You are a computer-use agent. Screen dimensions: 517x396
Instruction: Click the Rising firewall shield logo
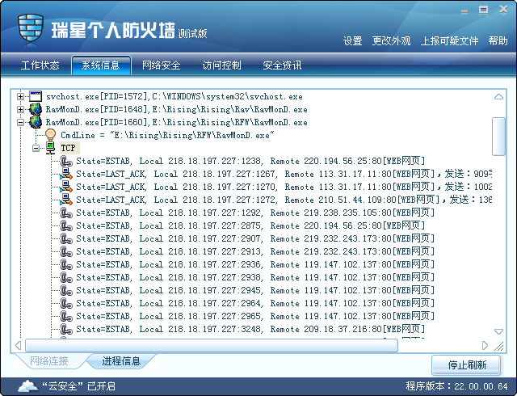[31, 27]
